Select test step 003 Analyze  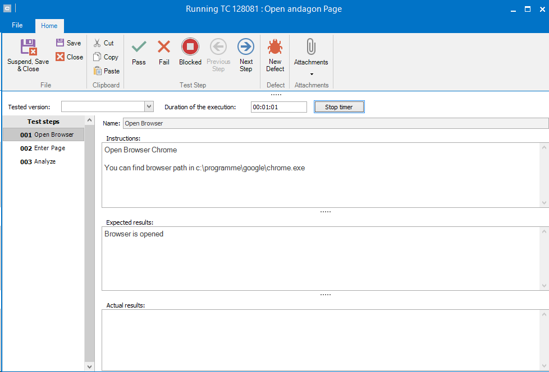click(38, 162)
